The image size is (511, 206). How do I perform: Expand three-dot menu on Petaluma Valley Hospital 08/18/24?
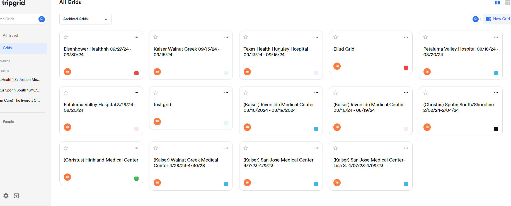tap(496, 37)
